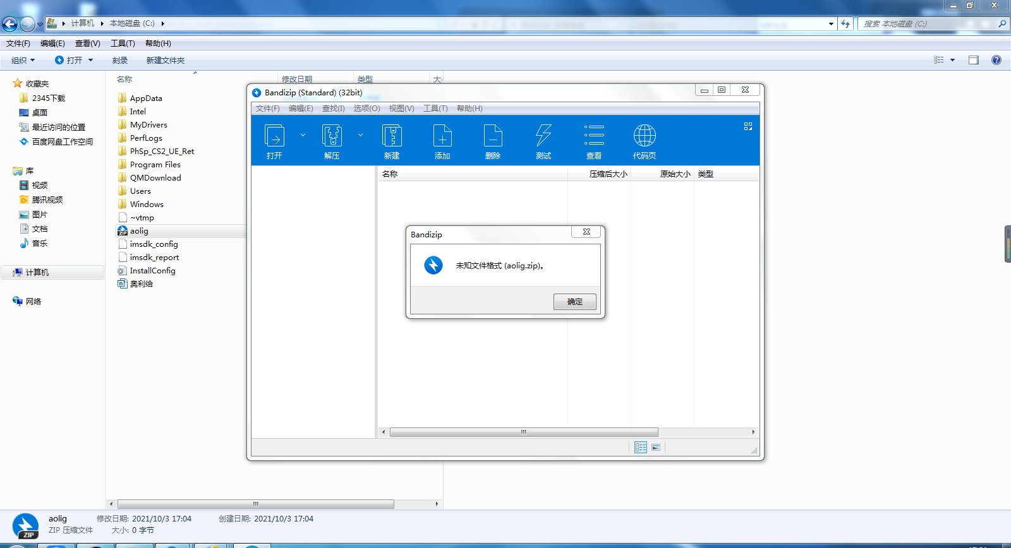
Task: Click the Extract (解压) toolbar icon
Action: [332, 136]
